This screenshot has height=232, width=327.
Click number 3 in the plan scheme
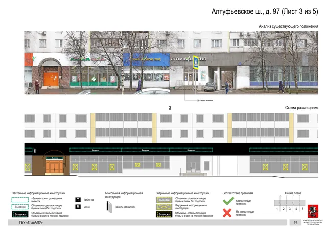[x=290, y=209]
